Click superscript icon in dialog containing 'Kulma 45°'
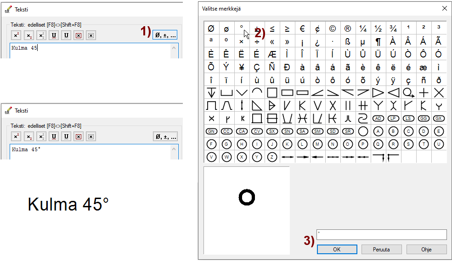 click(17, 136)
